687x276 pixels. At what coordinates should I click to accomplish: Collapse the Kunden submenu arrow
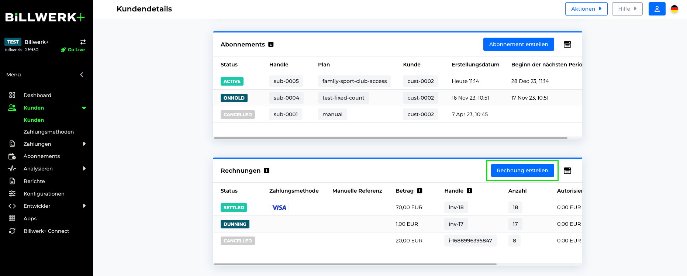tap(84, 108)
